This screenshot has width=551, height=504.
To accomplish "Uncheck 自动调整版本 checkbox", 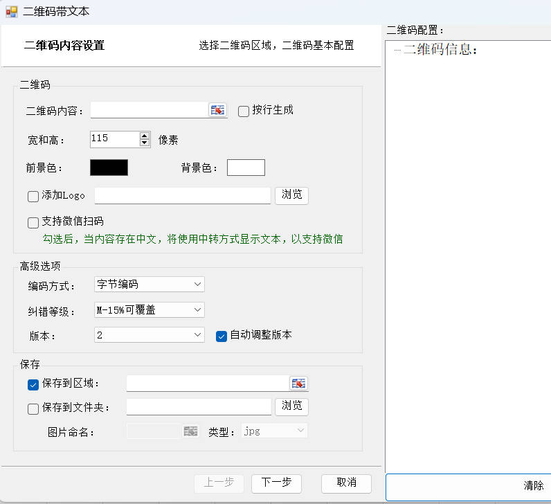I will pyautogui.click(x=222, y=336).
